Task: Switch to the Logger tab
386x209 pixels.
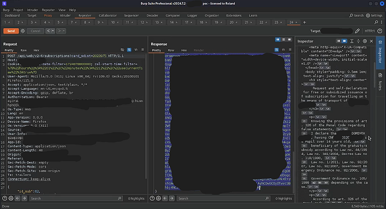Action: tap(192, 15)
